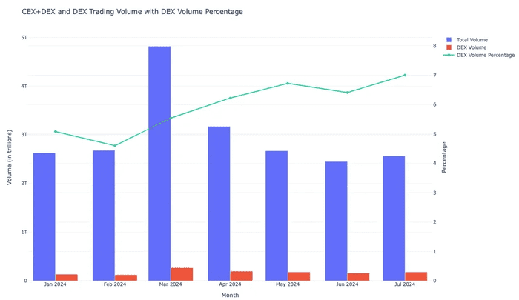Image resolution: width=519 pixels, height=300 pixels.
Task: Click the '5' percentage axis tick
Action: [434, 134]
